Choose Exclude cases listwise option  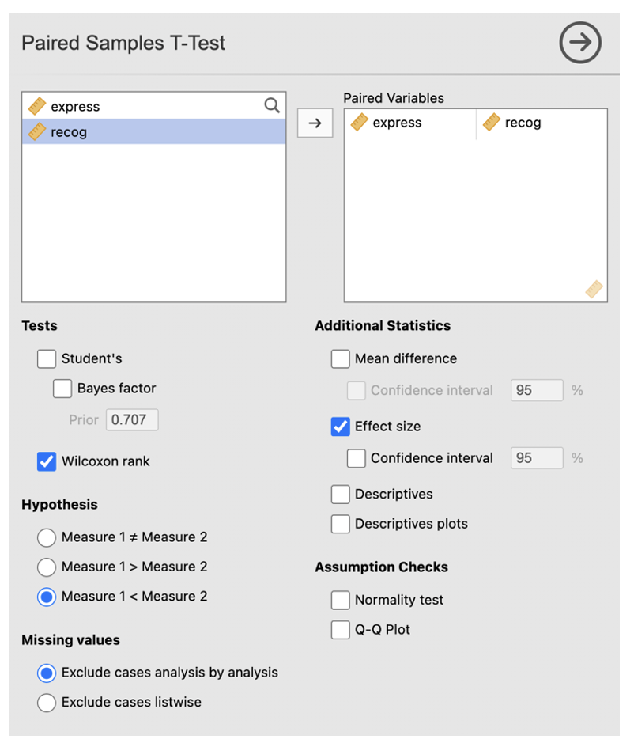coord(47,702)
